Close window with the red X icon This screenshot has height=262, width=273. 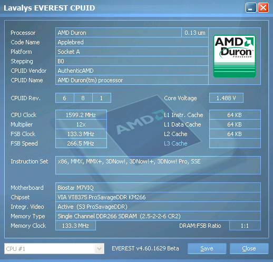point(263,8)
